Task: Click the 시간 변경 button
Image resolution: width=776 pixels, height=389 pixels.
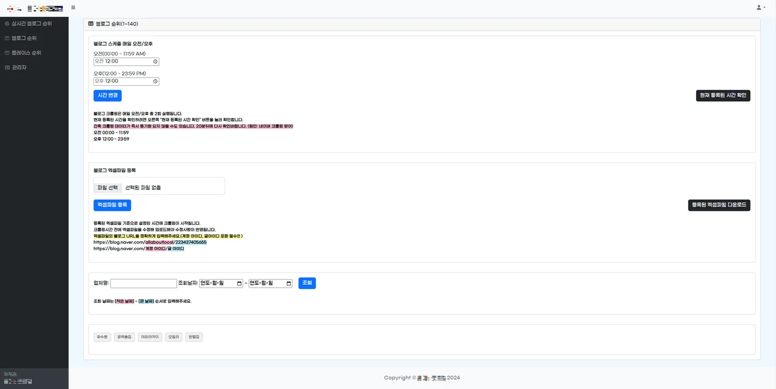Action: point(108,95)
